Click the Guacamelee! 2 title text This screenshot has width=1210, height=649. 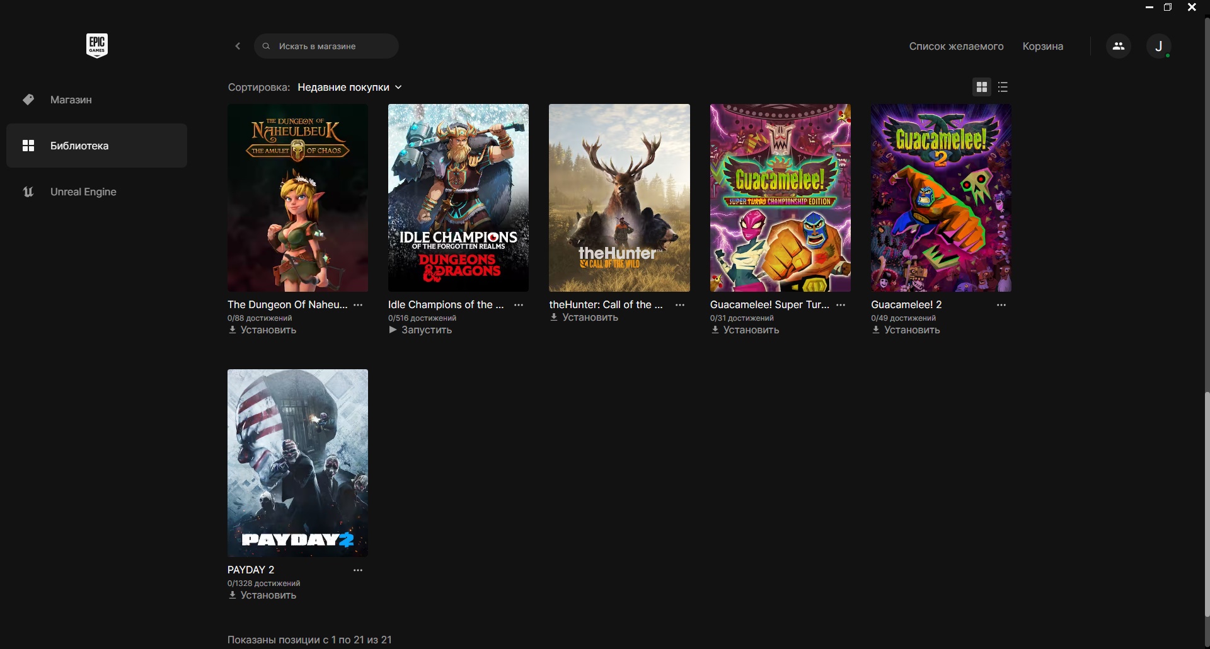tap(906, 304)
